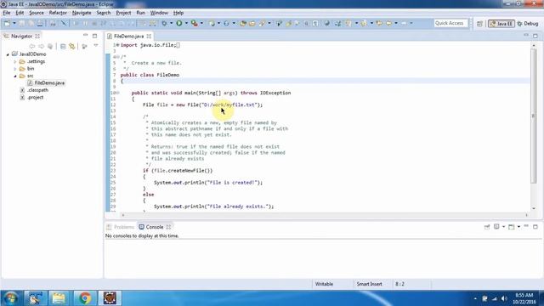Click the Terminate debug toolbar icon
The image size is (544, 306).
coord(94,23)
